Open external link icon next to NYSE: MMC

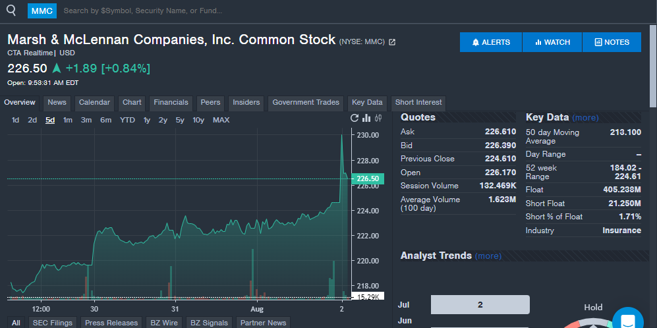click(392, 42)
